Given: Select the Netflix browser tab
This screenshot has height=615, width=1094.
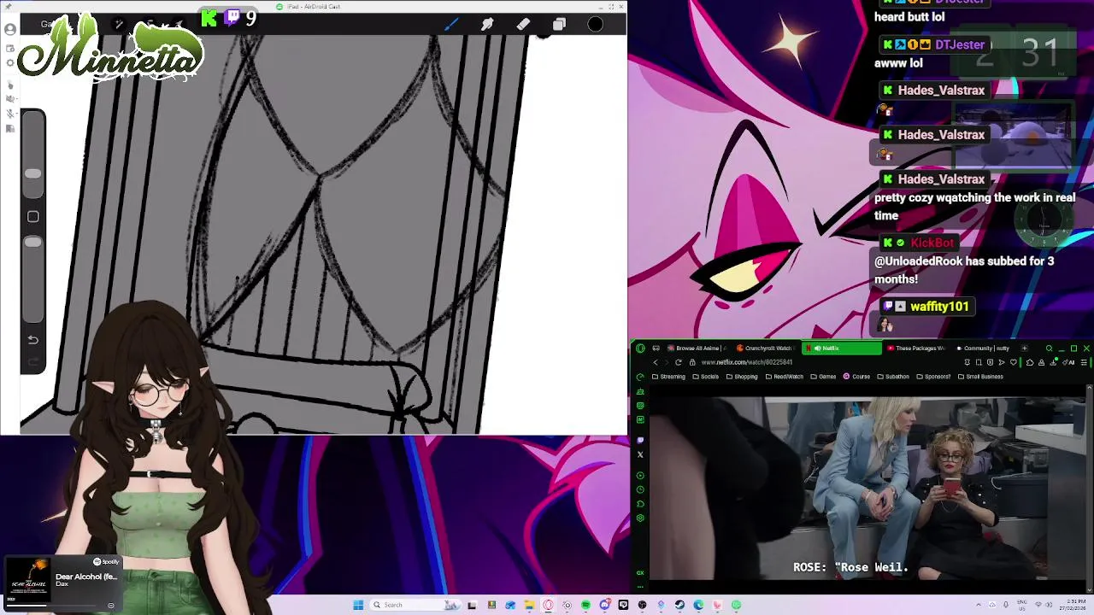Looking at the screenshot, I should coord(842,348).
